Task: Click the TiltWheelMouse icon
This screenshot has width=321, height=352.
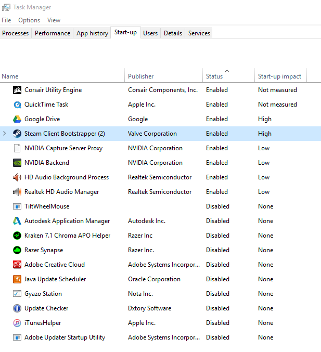Action: pos(17,206)
